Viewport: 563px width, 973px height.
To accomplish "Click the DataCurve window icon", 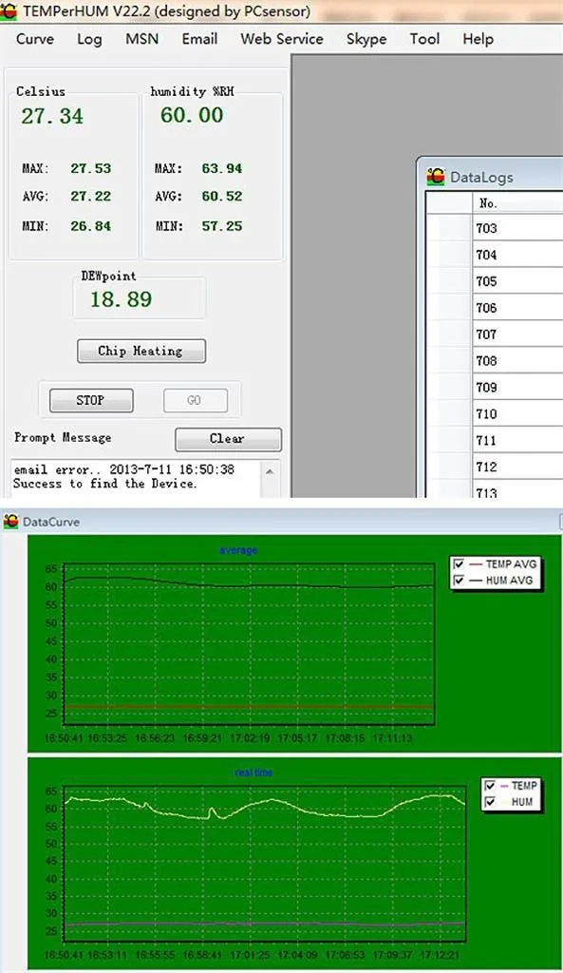I will 10,522.
